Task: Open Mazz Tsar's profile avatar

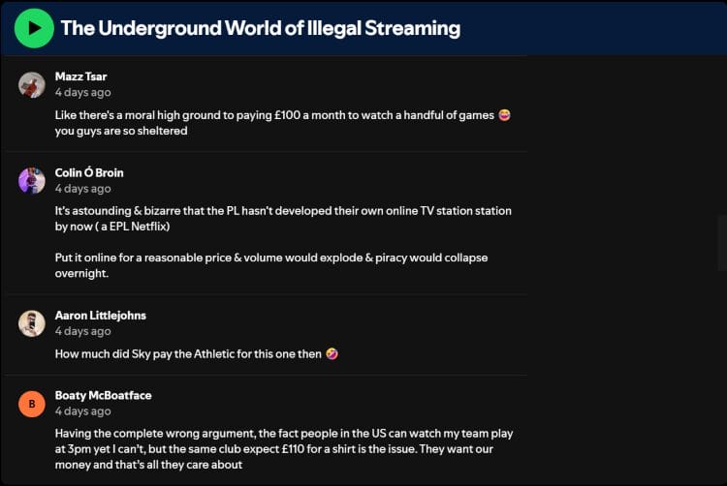Action: point(32,84)
